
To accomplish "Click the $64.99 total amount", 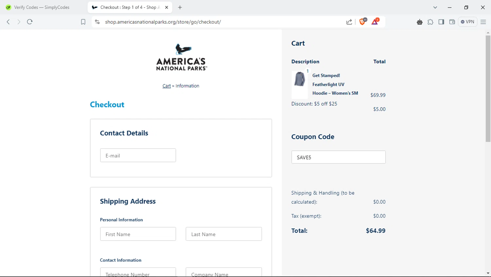I will point(375,231).
